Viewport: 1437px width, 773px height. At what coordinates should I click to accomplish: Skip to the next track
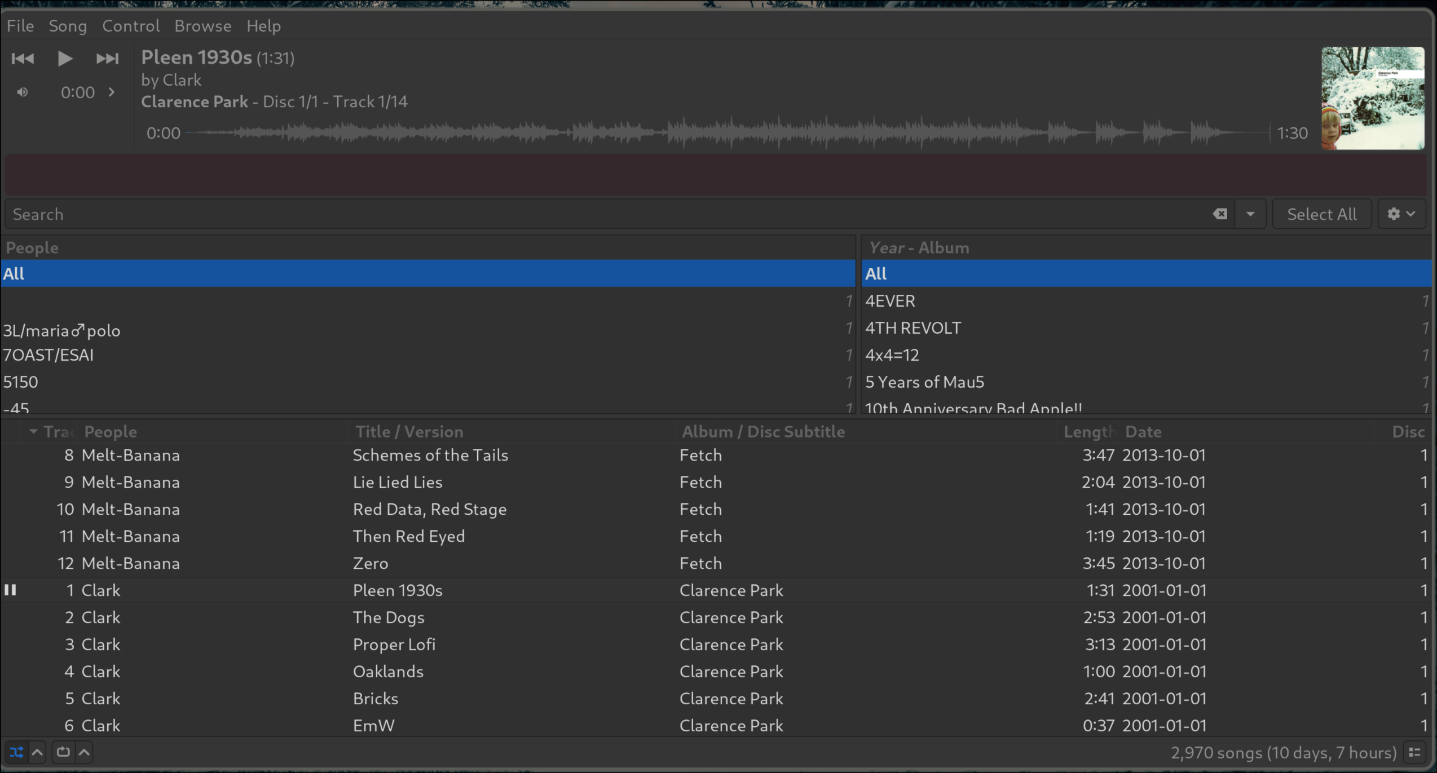click(107, 59)
